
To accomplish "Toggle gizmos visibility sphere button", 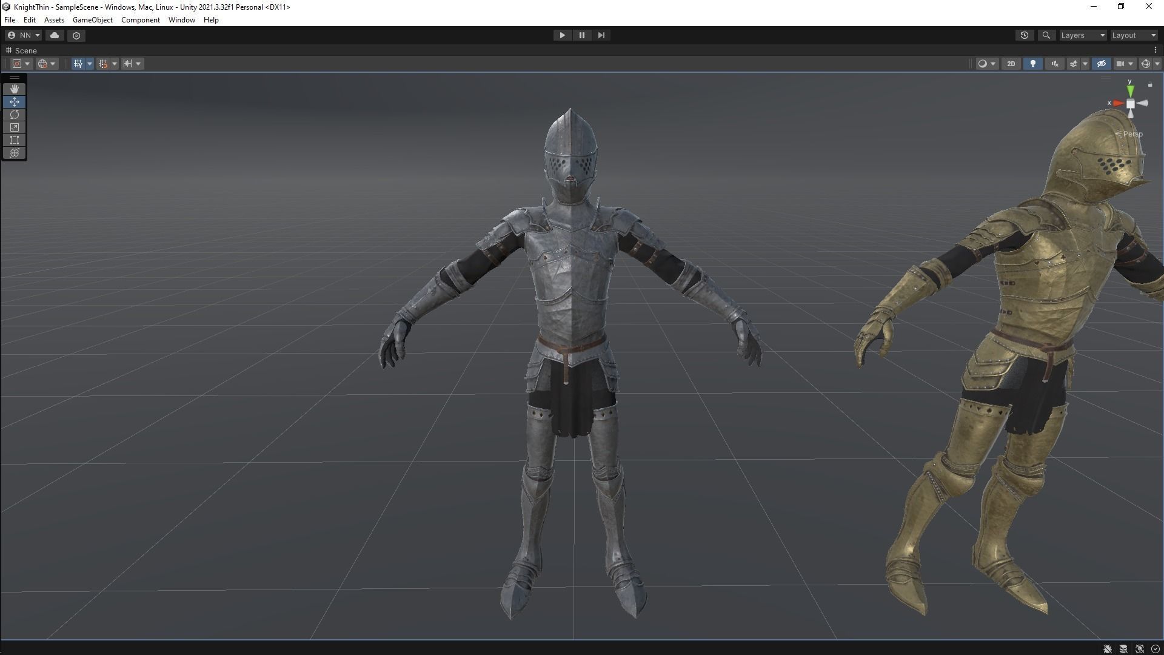I will click(1145, 64).
